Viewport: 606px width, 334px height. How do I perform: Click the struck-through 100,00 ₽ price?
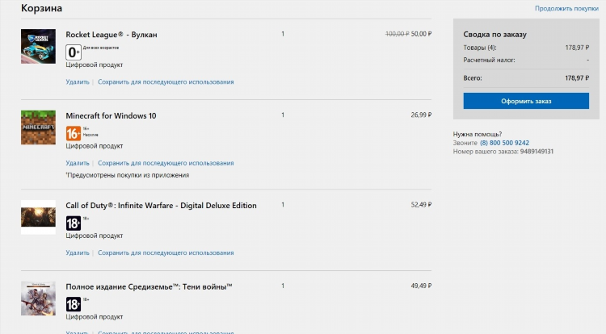coord(397,34)
